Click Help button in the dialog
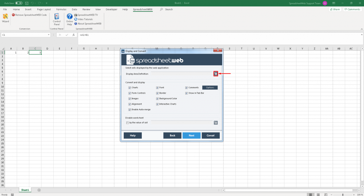364x196 pixels. (133, 135)
